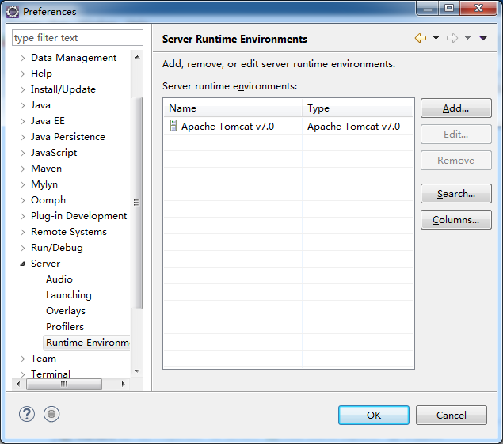Select the Apache Tomcat v7.0 name cell
The height and width of the screenshot is (444, 503).
coord(227,127)
